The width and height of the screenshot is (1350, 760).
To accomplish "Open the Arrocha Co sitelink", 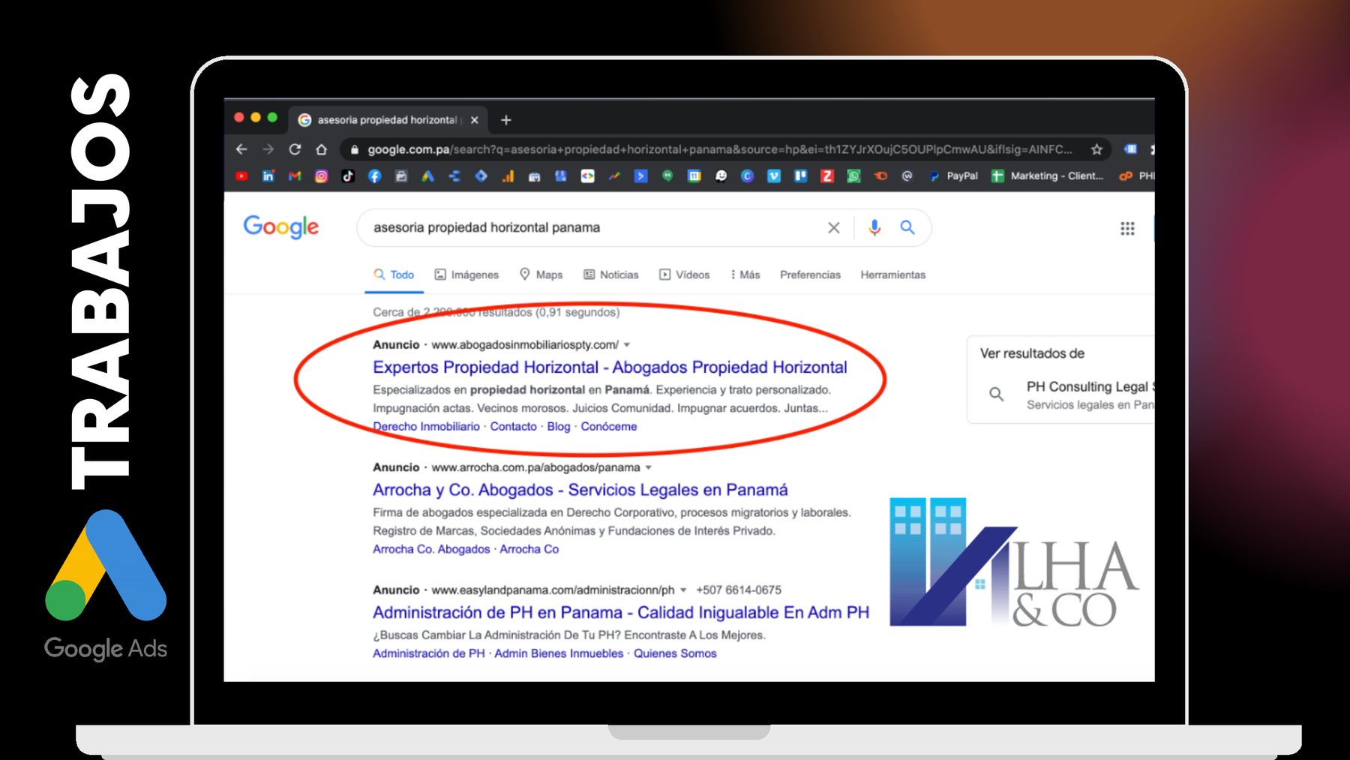I will tap(529, 549).
